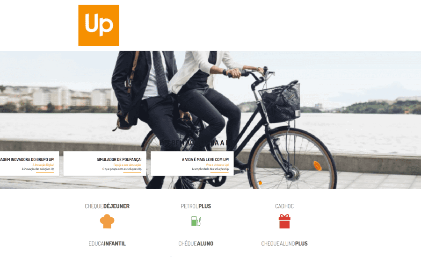Open the Petrol Plus product heading
Viewport: 421px width, 257px height.
(196, 206)
